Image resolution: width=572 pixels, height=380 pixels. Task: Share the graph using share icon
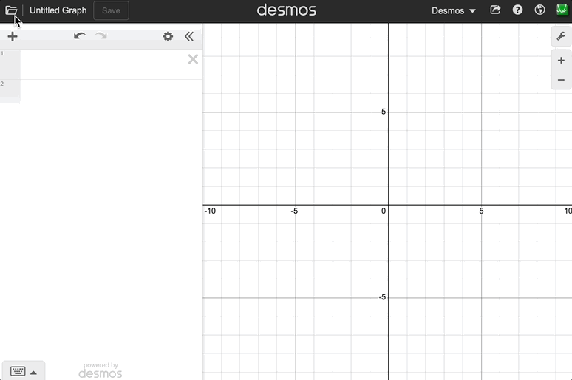495,10
